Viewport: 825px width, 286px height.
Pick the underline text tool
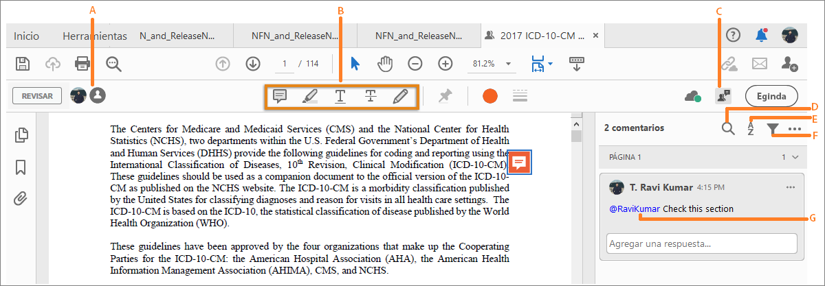coord(340,96)
